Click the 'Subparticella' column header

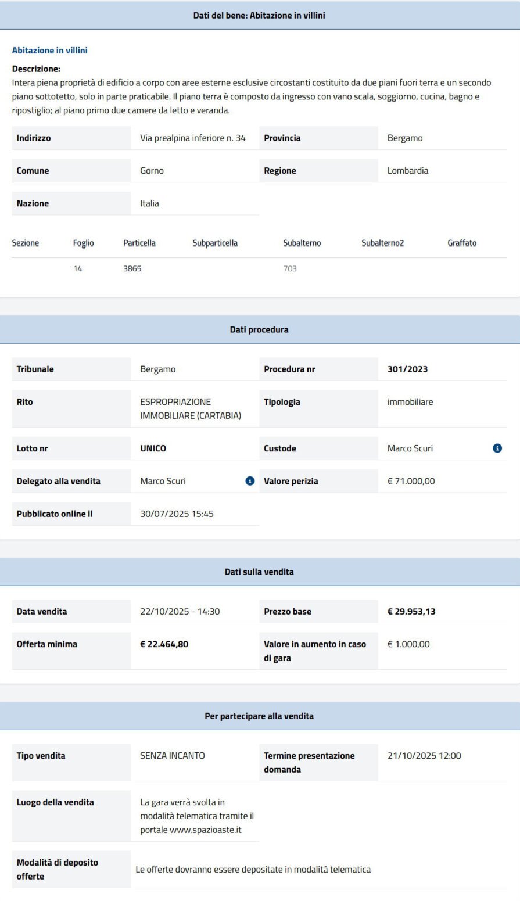[x=215, y=243]
